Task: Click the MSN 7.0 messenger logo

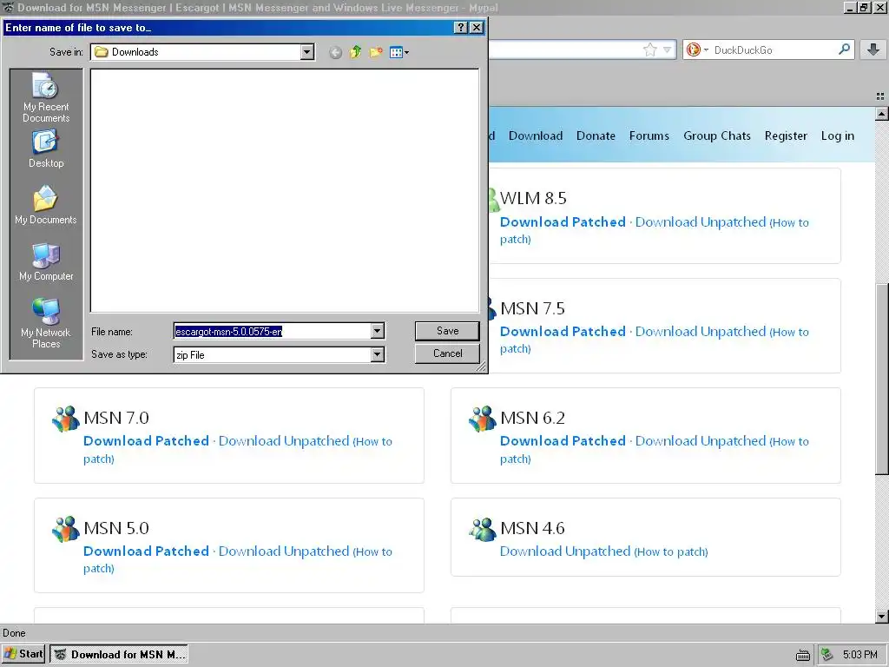Action: (66, 419)
